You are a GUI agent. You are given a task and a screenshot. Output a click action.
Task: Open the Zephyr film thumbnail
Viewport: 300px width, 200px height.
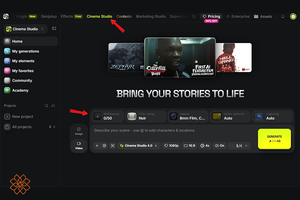(x=126, y=57)
